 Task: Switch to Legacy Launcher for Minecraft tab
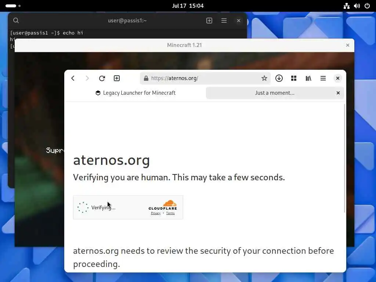(135, 93)
